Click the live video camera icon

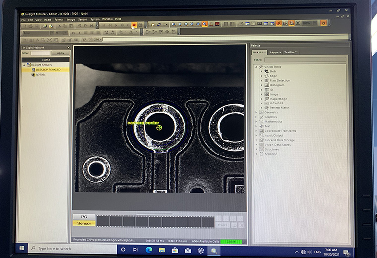coord(165,24)
